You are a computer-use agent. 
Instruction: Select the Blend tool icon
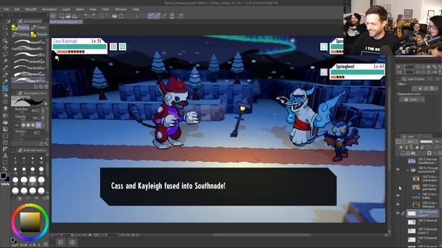5,115
